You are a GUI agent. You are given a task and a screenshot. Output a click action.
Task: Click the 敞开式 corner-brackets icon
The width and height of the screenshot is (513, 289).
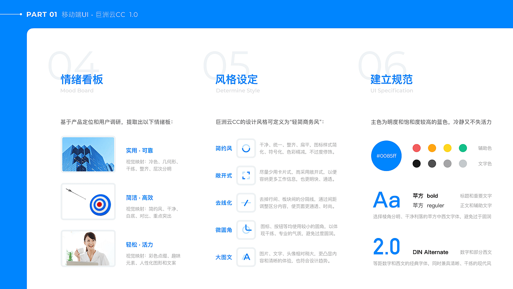[x=246, y=175]
